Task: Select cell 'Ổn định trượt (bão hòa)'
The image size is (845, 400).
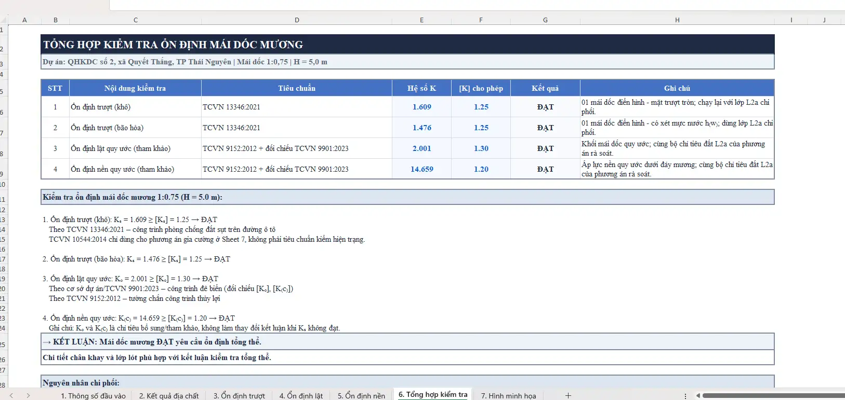Action: click(x=135, y=128)
